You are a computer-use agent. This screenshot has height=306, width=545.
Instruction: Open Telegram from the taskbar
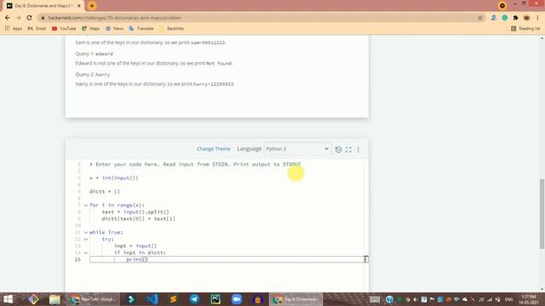pyautogui.click(x=194, y=299)
